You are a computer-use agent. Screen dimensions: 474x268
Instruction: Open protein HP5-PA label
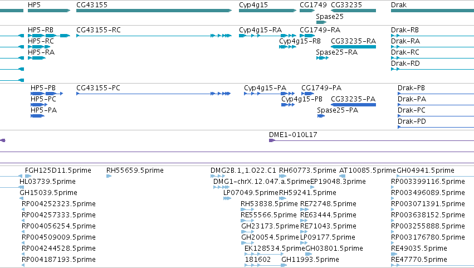coord(44,110)
